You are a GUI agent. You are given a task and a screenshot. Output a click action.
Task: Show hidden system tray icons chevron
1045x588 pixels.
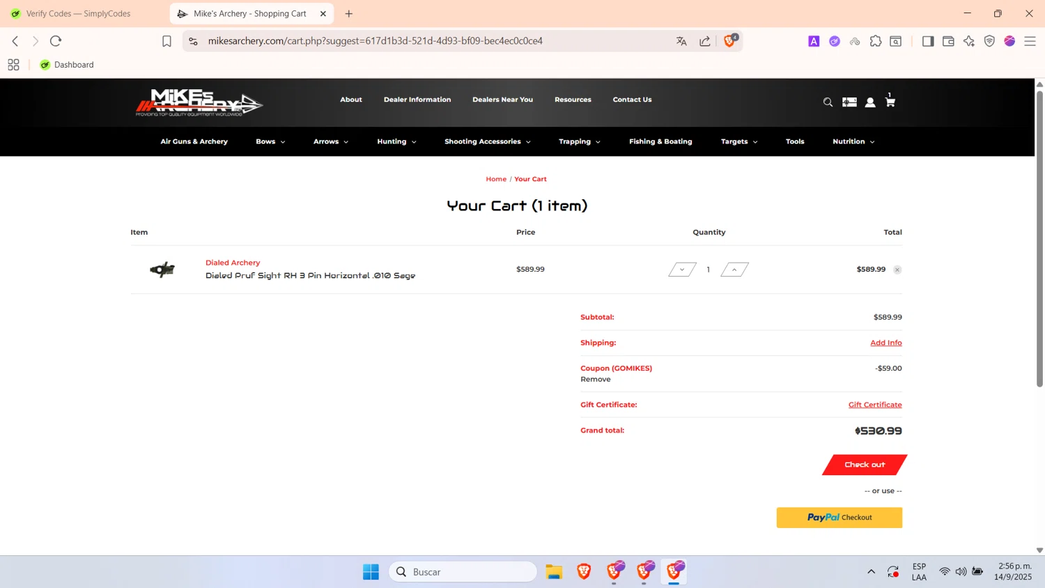[871, 572]
